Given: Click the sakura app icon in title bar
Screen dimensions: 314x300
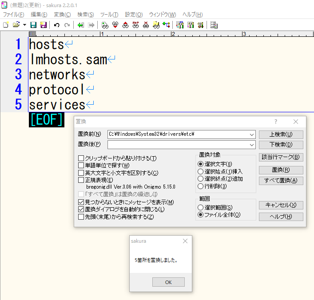Looking at the screenshot, I should tap(4, 5).
